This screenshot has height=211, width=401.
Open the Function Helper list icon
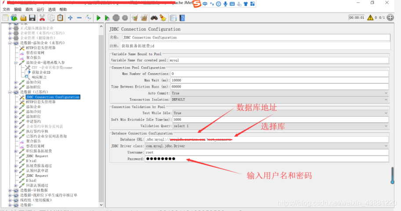[x=173, y=18]
